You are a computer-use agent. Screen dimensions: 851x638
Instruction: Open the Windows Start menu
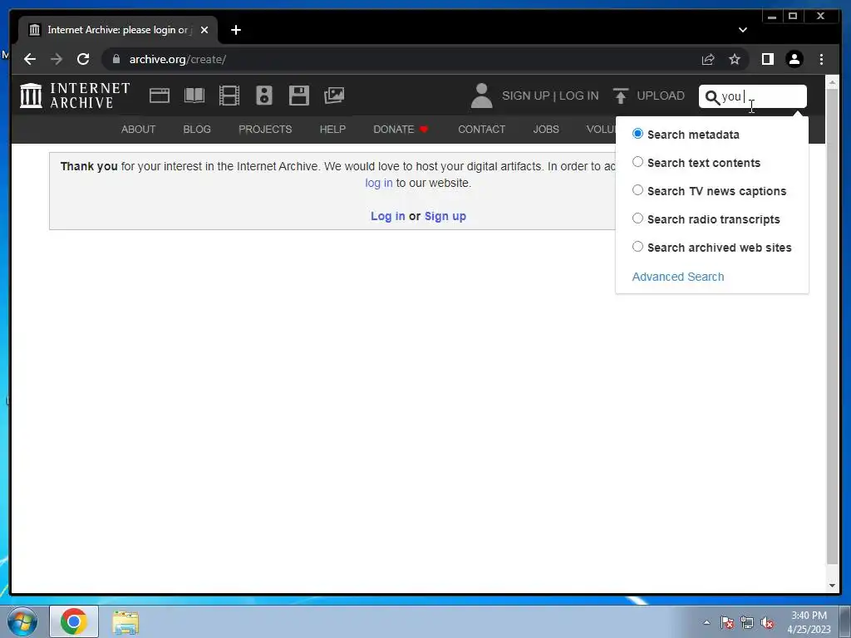point(22,621)
